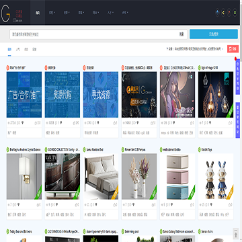Click the orange category icon beside the 资源代购 title

(x=46, y=68)
